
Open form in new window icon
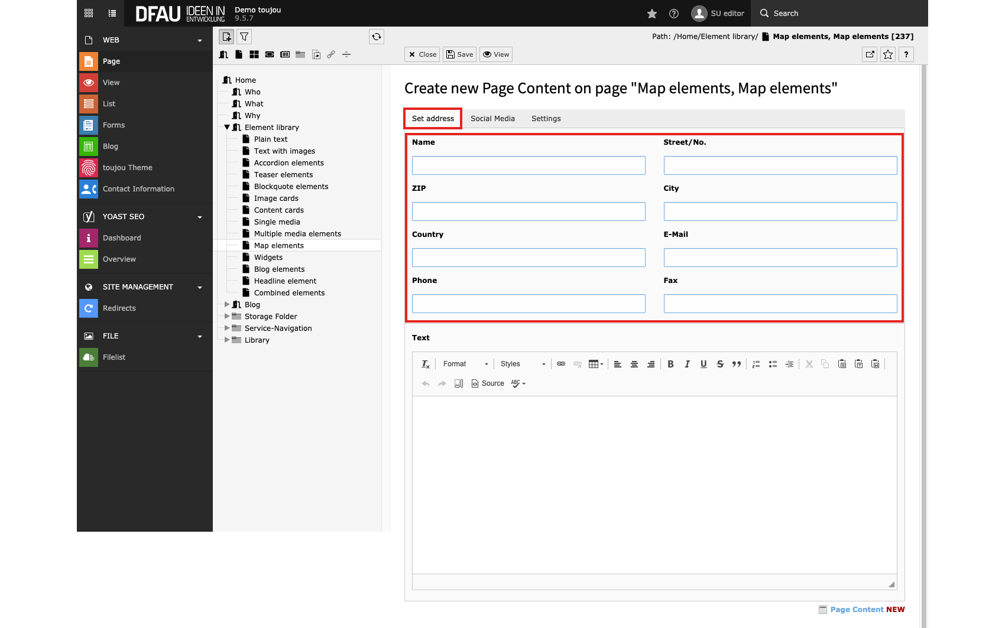pyautogui.click(x=870, y=54)
